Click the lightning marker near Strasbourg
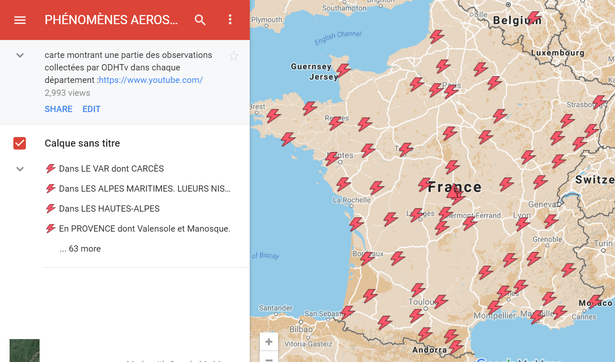Viewport: 615px width, 362px height. 599,102
